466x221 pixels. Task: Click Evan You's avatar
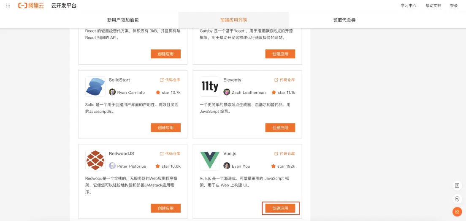tap(227, 166)
